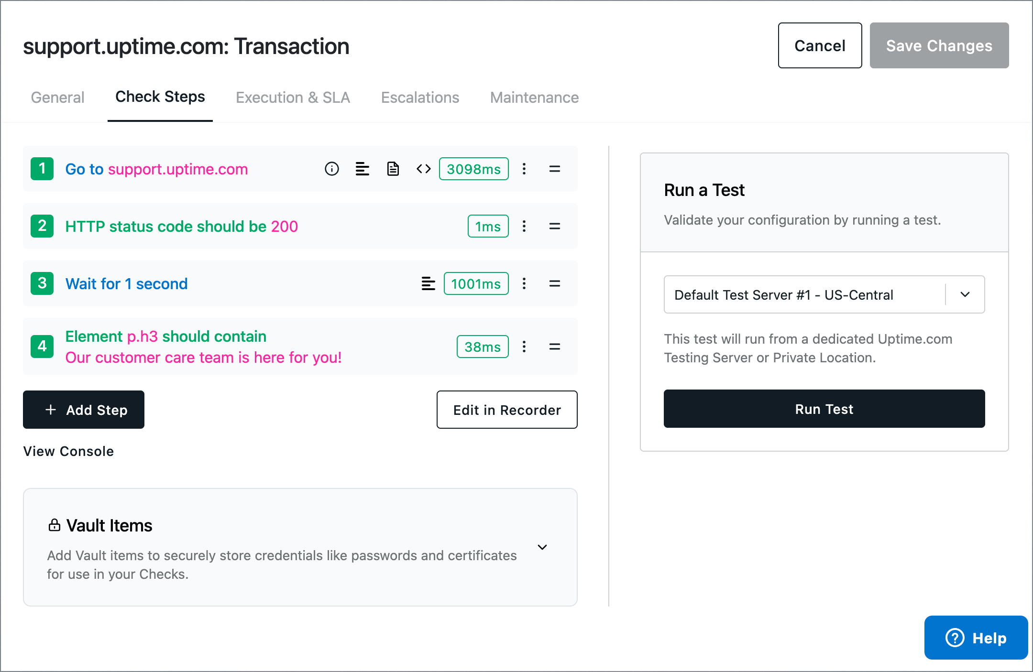This screenshot has width=1033, height=672.
Task: Switch to the General tab
Action: (57, 98)
